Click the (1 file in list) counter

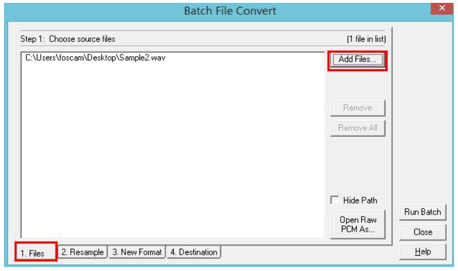pos(366,39)
